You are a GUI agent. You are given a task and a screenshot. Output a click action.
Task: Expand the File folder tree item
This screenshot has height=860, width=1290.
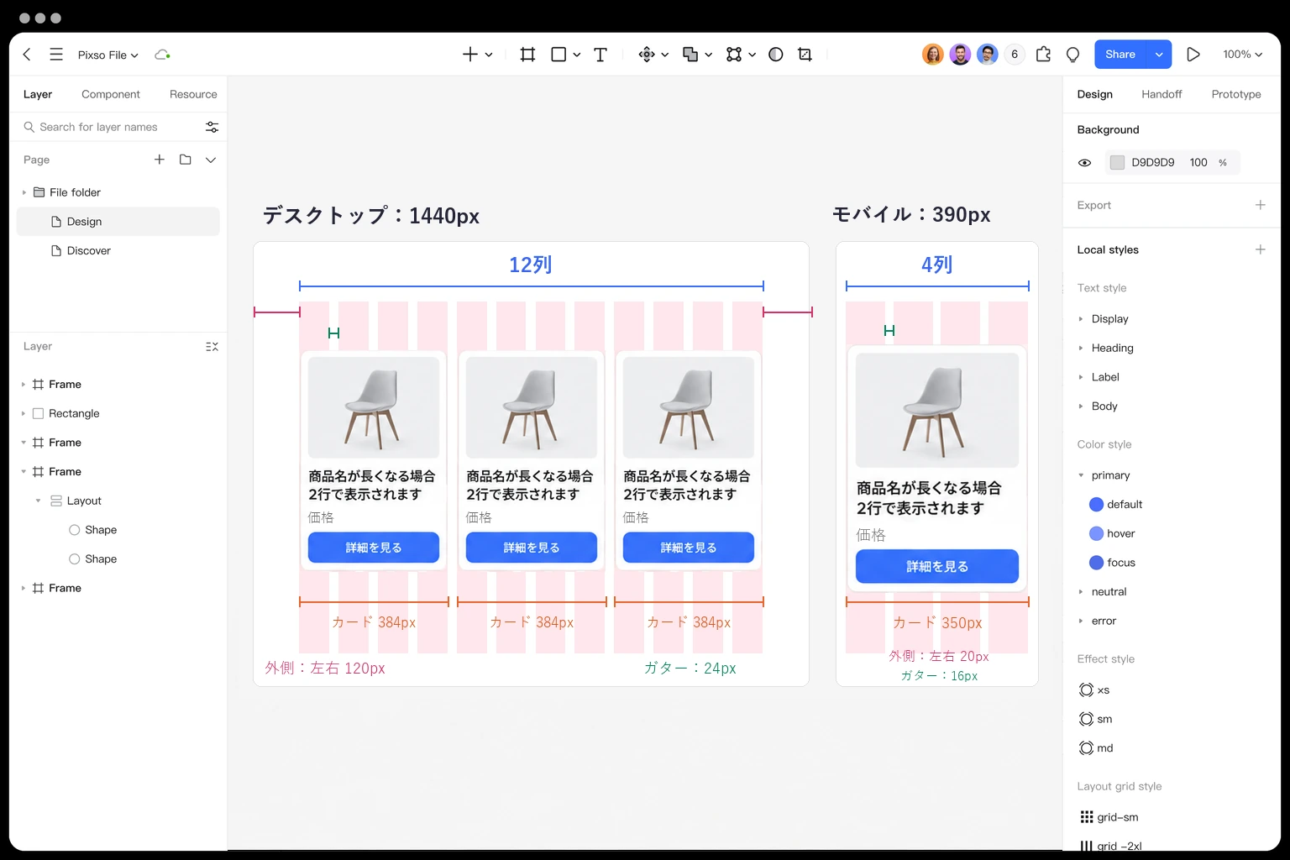click(24, 192)
